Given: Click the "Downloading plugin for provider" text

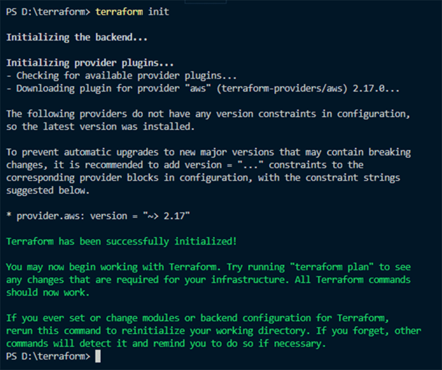Looking at the screenshot, I should pyautogui.click(x=91, y=88).
